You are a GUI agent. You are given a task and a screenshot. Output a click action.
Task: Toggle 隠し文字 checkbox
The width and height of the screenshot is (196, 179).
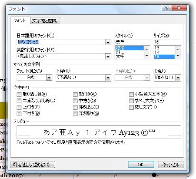131,107
